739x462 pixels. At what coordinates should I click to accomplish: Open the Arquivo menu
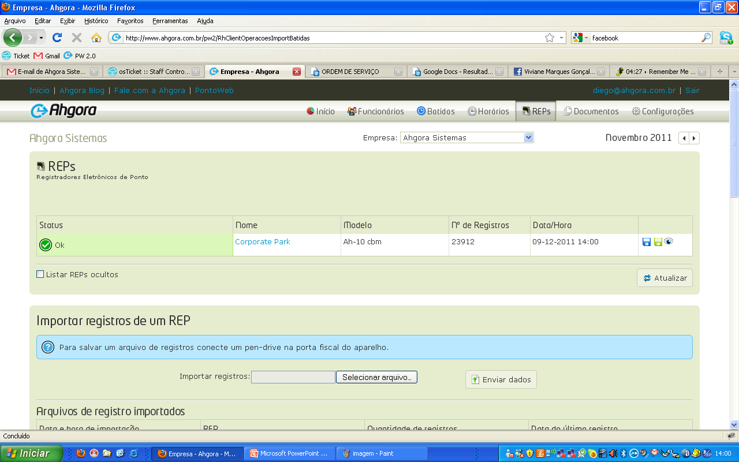click(15, 21)
